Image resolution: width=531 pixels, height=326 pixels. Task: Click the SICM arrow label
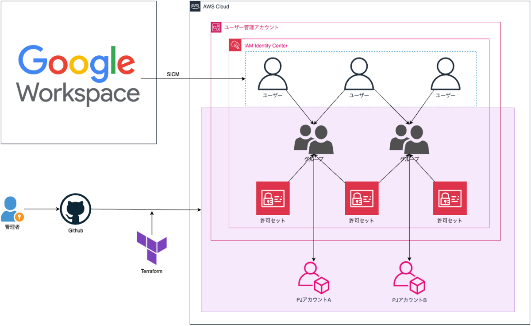click(173, 74)
